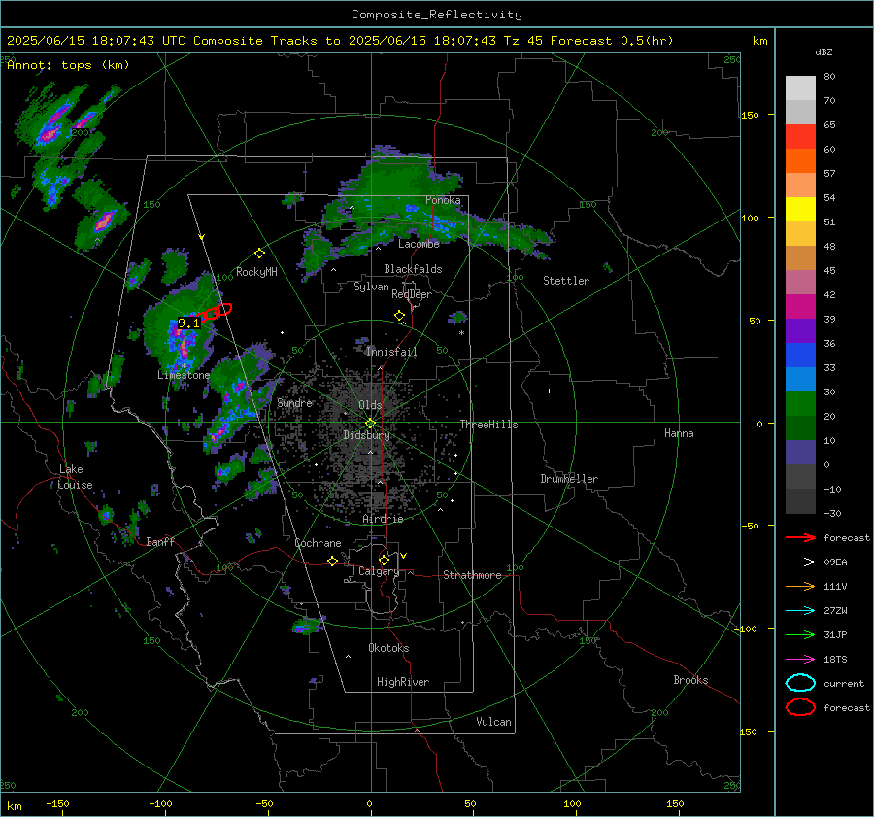Click the cyan current ellipse in the legend
This screenshot has width=874, height=817.
(x=800, y=683)
